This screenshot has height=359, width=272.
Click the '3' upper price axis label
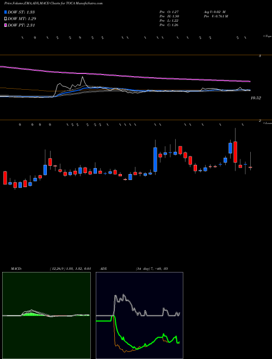tap(259, 55)
